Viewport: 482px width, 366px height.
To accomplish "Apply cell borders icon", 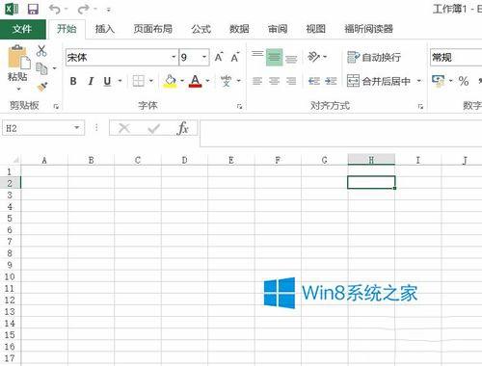I will coord(139,81).
